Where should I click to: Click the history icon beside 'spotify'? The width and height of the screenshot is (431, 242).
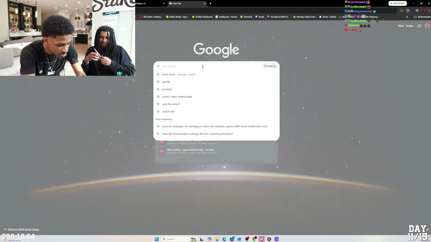pos(158,82)
